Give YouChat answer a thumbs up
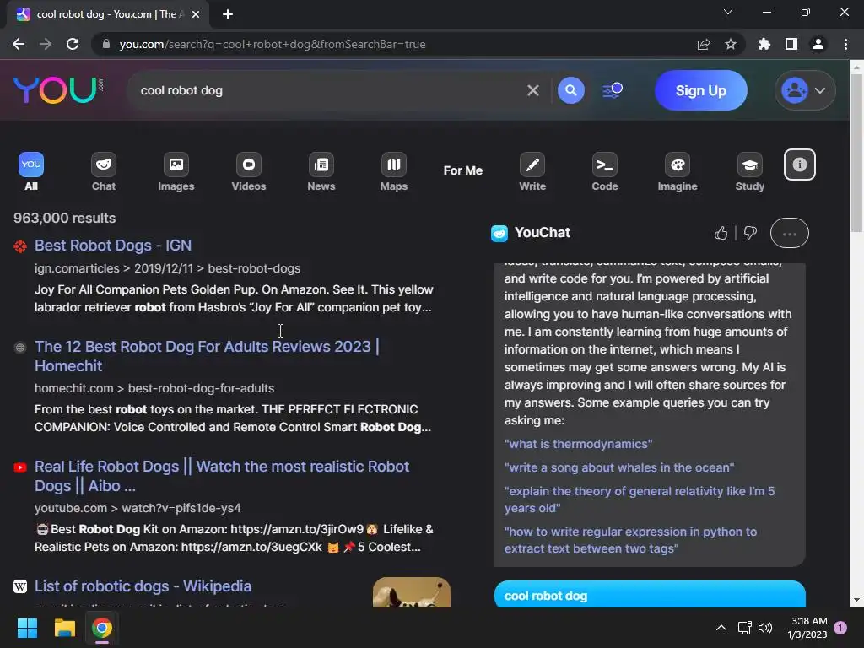 click(x=721, y=233)
